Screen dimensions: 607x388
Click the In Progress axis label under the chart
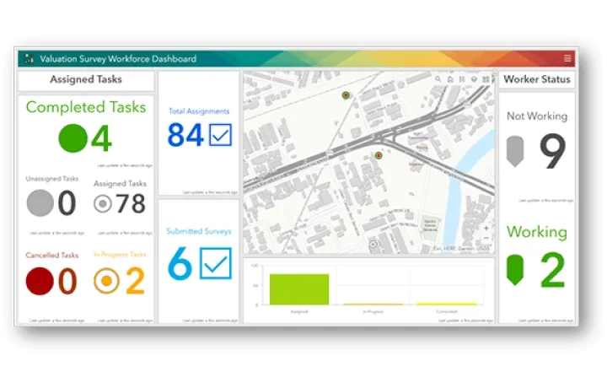pos(373,311)
